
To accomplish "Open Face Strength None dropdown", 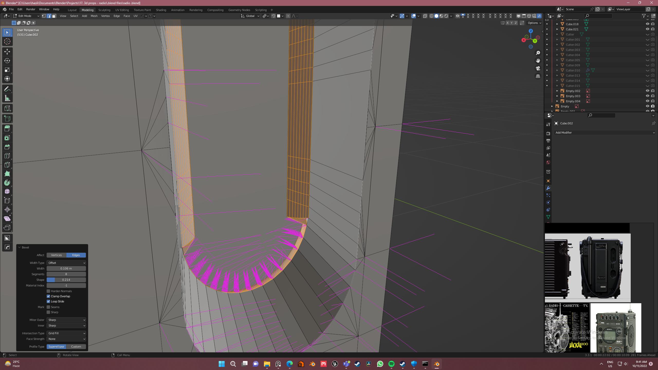I will [x=66, y=339].
